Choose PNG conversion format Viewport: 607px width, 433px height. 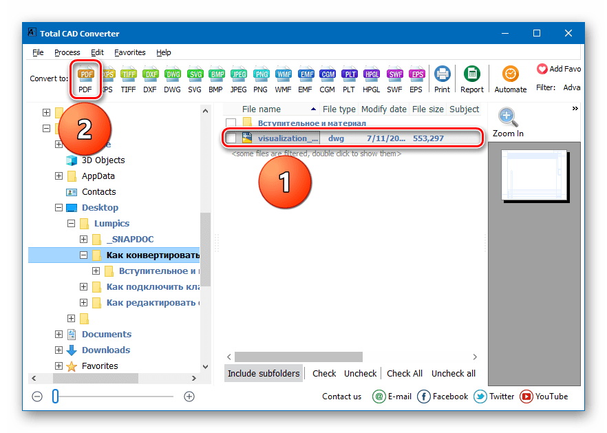point(261,80)
